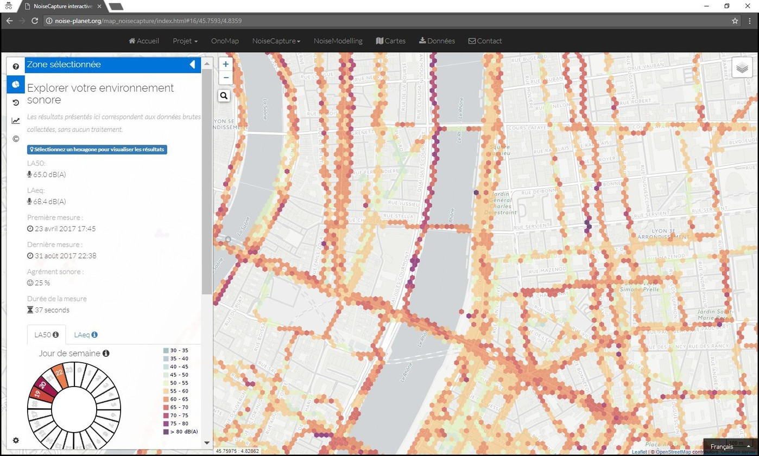Expand the Projet dropdown menu
Viewport: 759px width, 456px height.
click(x=185, y=41)
